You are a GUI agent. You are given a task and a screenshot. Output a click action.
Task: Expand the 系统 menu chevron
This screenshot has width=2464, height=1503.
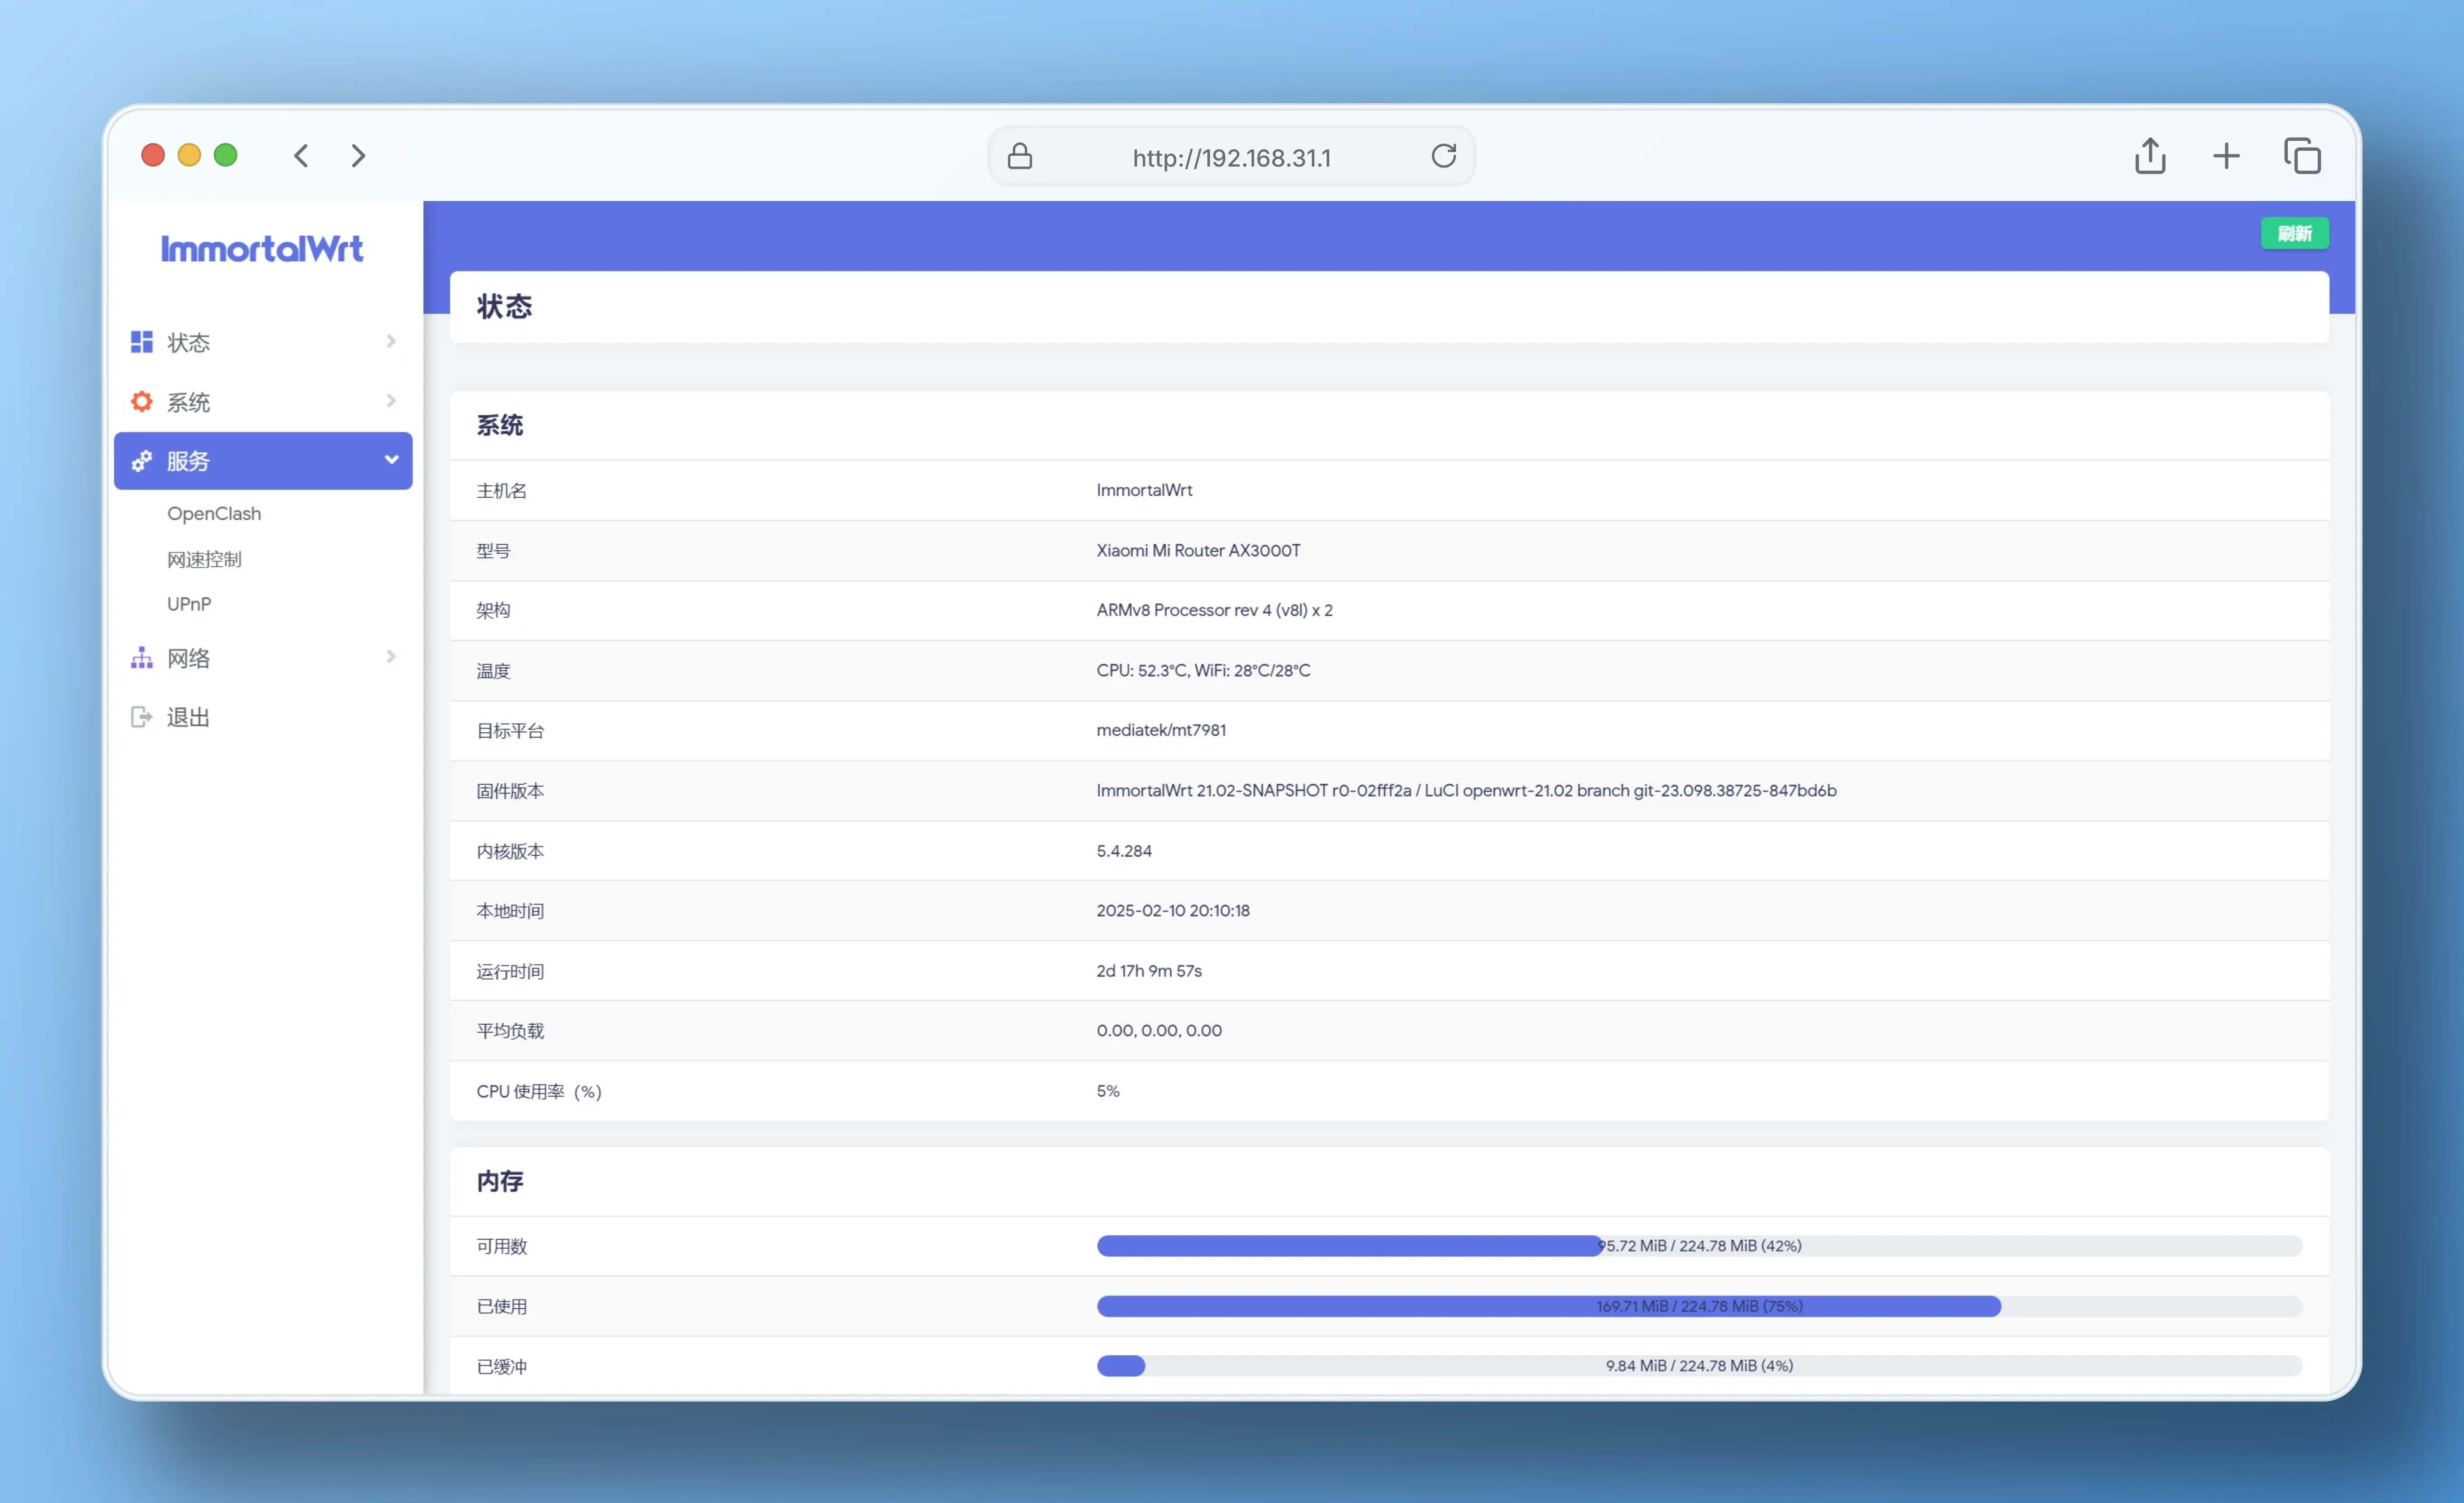coord(391,401)
